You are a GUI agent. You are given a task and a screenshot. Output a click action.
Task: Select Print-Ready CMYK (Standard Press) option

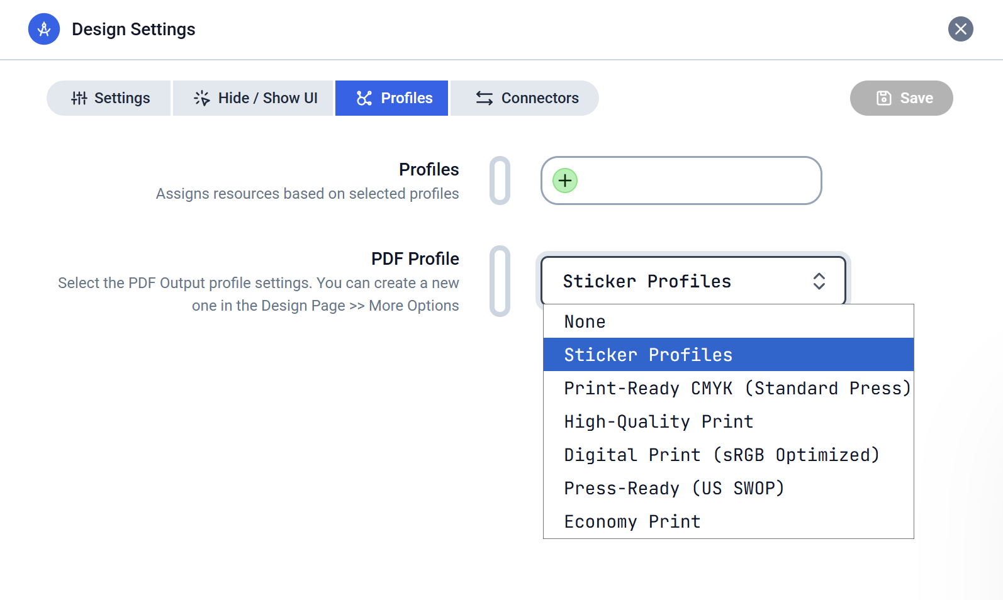[x=737, y=388]
